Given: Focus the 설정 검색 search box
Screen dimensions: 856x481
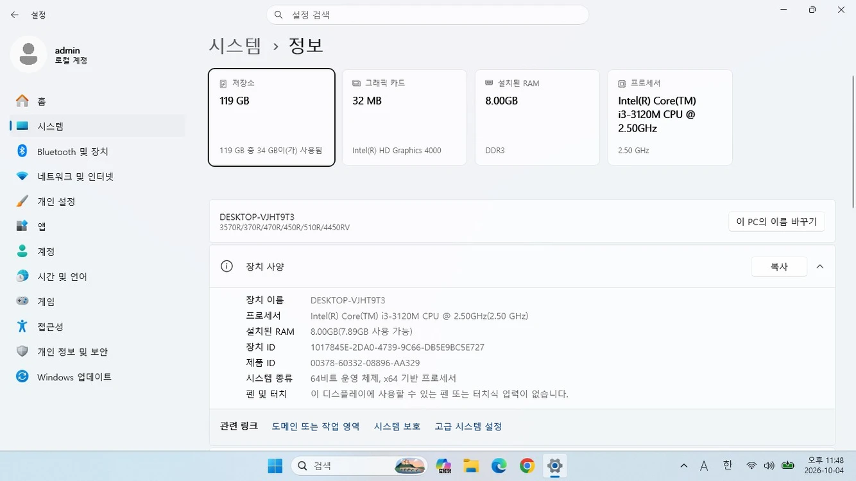Looking at the screenshot, I should [x=427, y=15].
